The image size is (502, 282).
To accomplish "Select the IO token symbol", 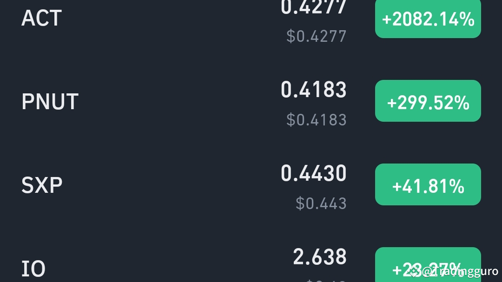I will 33,268.
